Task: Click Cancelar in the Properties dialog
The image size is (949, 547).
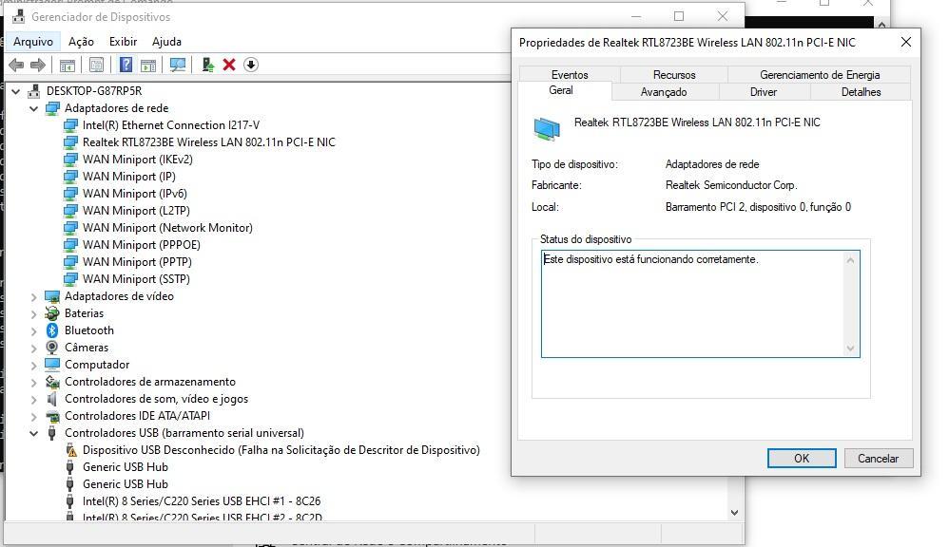Action: [x=879, y=458]
